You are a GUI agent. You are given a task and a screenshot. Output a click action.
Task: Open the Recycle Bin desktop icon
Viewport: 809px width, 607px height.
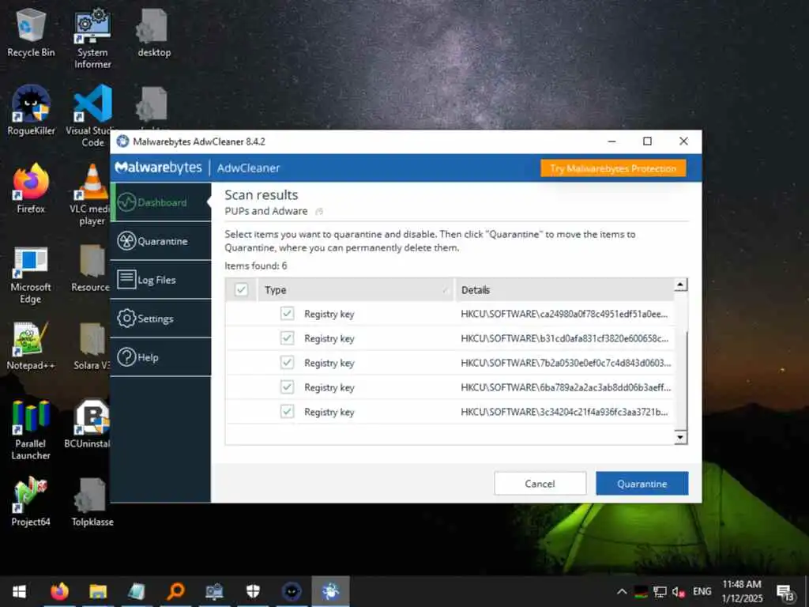[31, 32]
